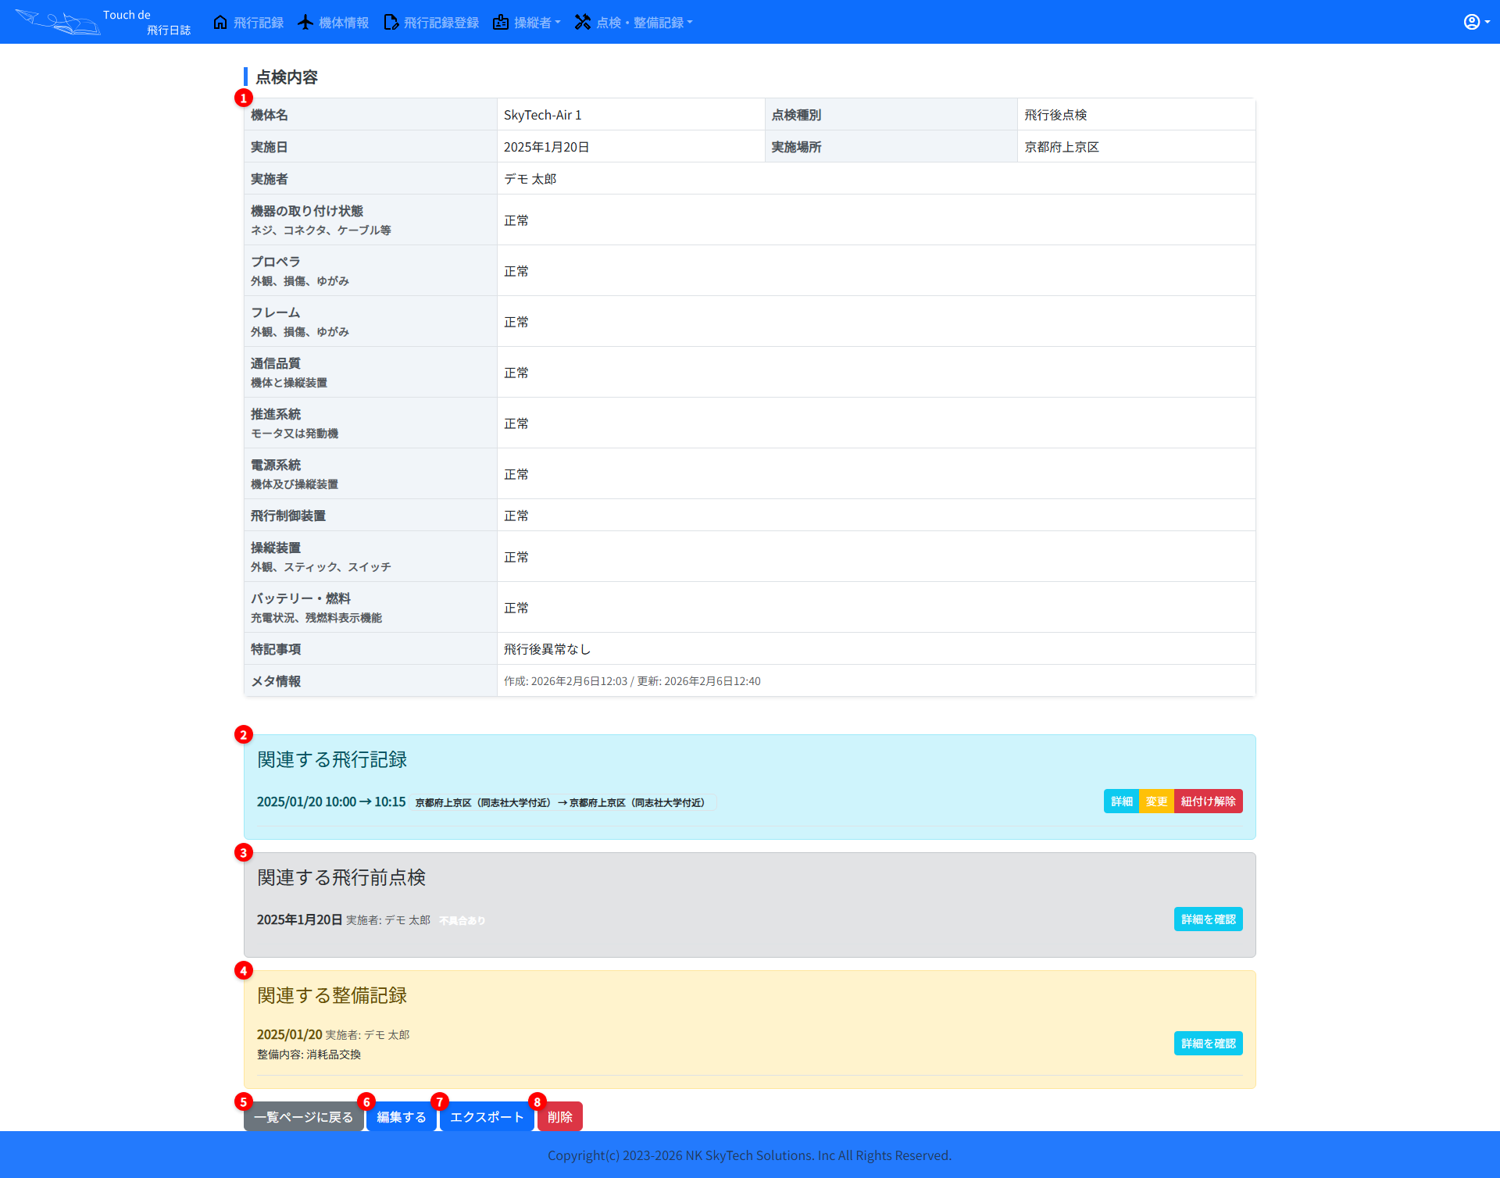This screenshot has width=1500, height=1178.
Task: Click the red 削除 button
Action: click(559, 1117)
